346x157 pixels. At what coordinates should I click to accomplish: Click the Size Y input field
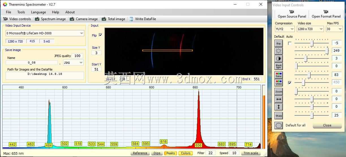click(x=96, y=53)
